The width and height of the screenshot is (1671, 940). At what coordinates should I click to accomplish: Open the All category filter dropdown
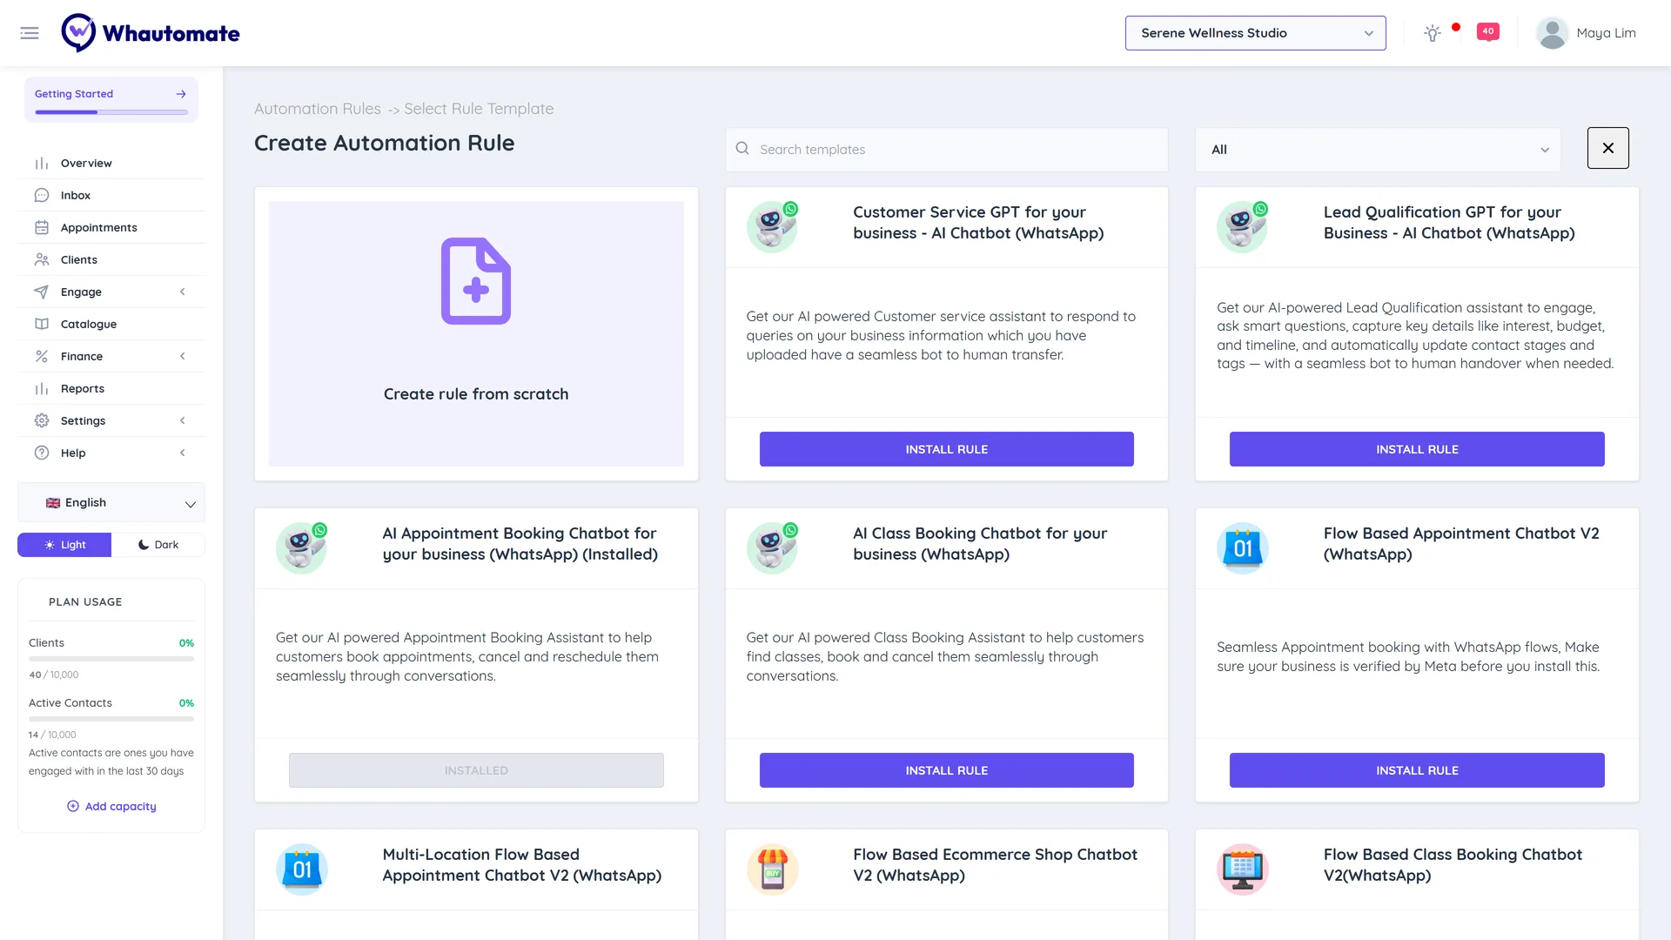[1378, 150]
